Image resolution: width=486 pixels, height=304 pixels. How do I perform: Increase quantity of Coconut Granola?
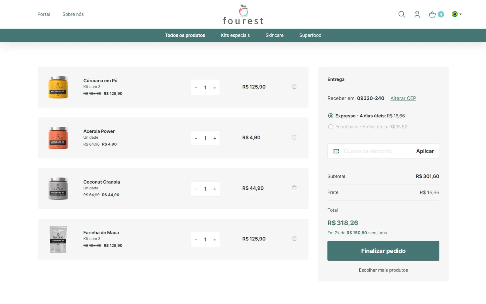tap(215, 189)
